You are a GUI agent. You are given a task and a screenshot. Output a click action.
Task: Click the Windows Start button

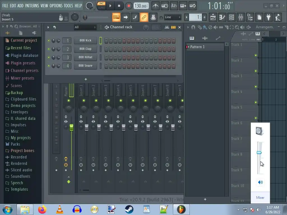[7, 209]
